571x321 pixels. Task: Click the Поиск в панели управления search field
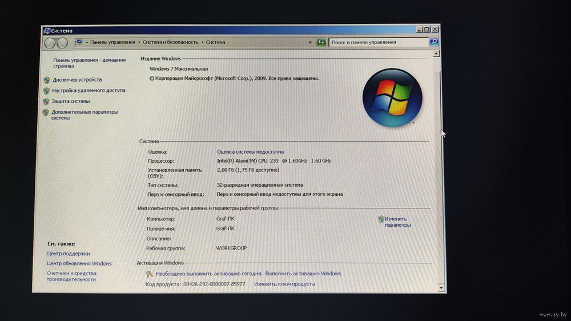pyautogui.click(x=379, y=42)
